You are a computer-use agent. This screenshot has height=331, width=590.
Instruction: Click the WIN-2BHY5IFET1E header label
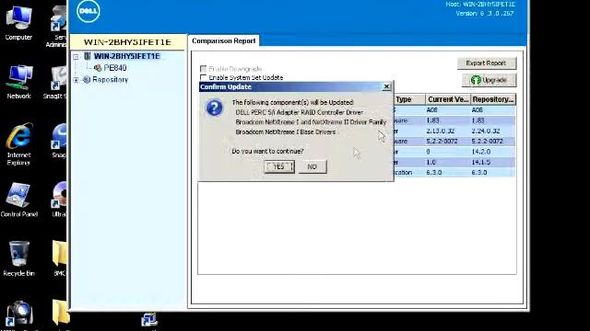coord(127,42)
